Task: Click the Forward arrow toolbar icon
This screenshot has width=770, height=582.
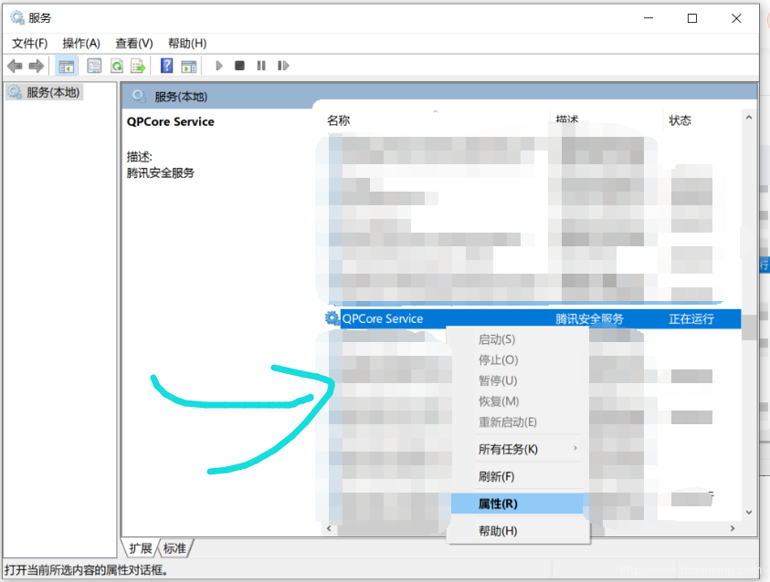Action: [x=37, y=66]
